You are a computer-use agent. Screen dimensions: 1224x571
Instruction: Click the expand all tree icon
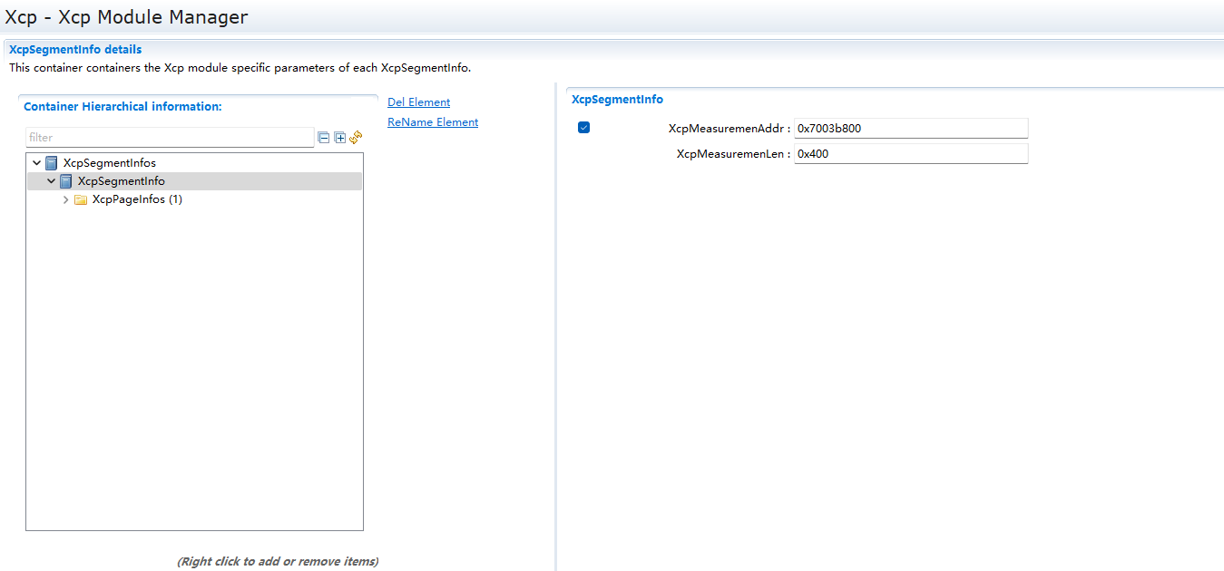[340, 138]
